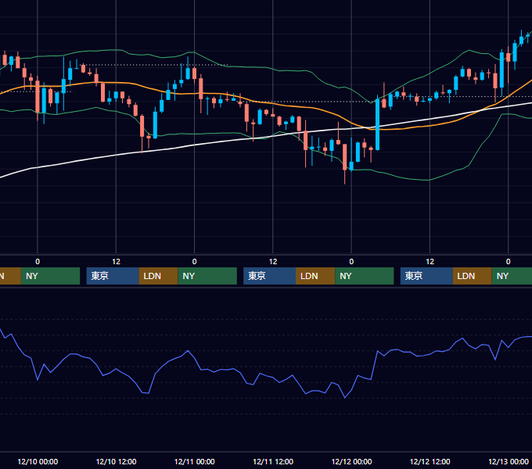This screenshot has width=532, height=469.
Task: Click the 12/12 12:00 date label
Action: (430, 461)
